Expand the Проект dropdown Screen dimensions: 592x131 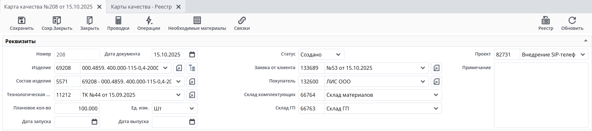click(x=583, y=55)
